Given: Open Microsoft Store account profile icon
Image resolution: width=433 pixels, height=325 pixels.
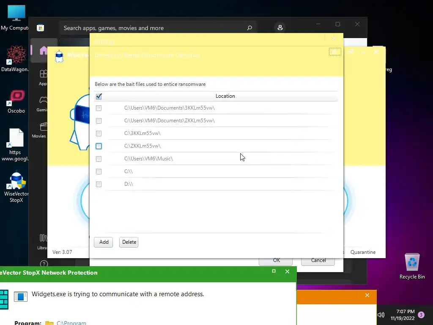Looking at the screenshot, I should click(280, 28).
